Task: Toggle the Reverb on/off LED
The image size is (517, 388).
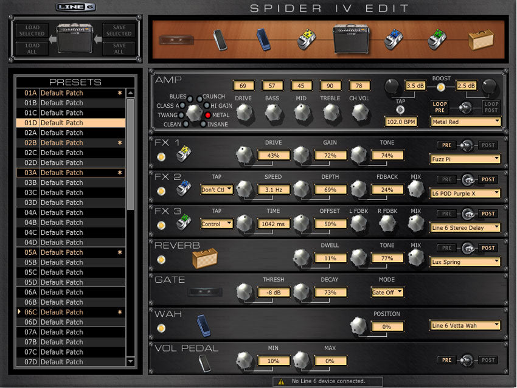Action: click(161, 260)
